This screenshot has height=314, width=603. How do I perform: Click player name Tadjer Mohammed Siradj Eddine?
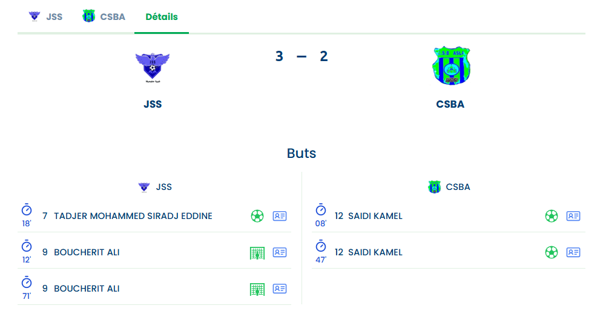pyautogui.click(x=133, y=216)
